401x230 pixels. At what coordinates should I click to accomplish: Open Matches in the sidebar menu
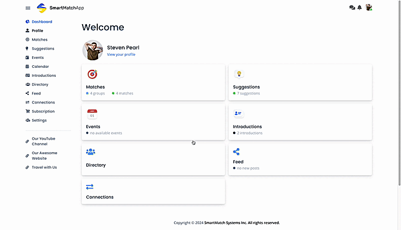tap(40, 40)
